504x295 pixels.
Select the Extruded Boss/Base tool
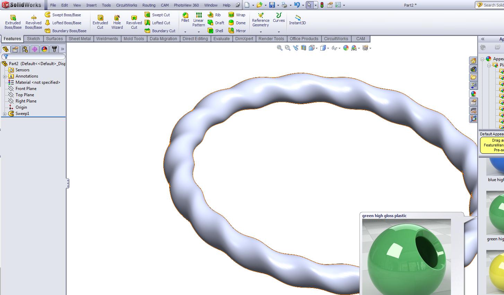coord(13,22)
